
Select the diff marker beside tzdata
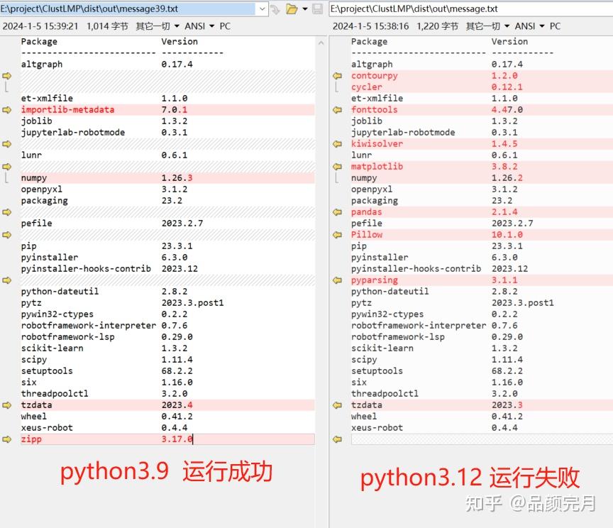[x=6, y=405]
